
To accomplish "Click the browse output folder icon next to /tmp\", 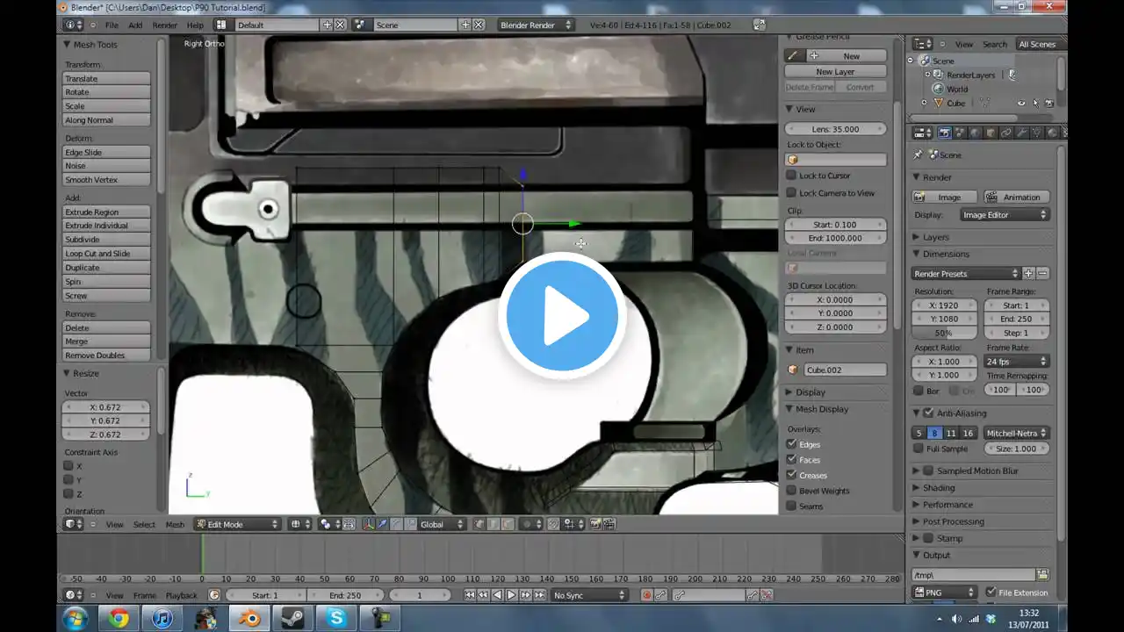I will point(1042,575).
